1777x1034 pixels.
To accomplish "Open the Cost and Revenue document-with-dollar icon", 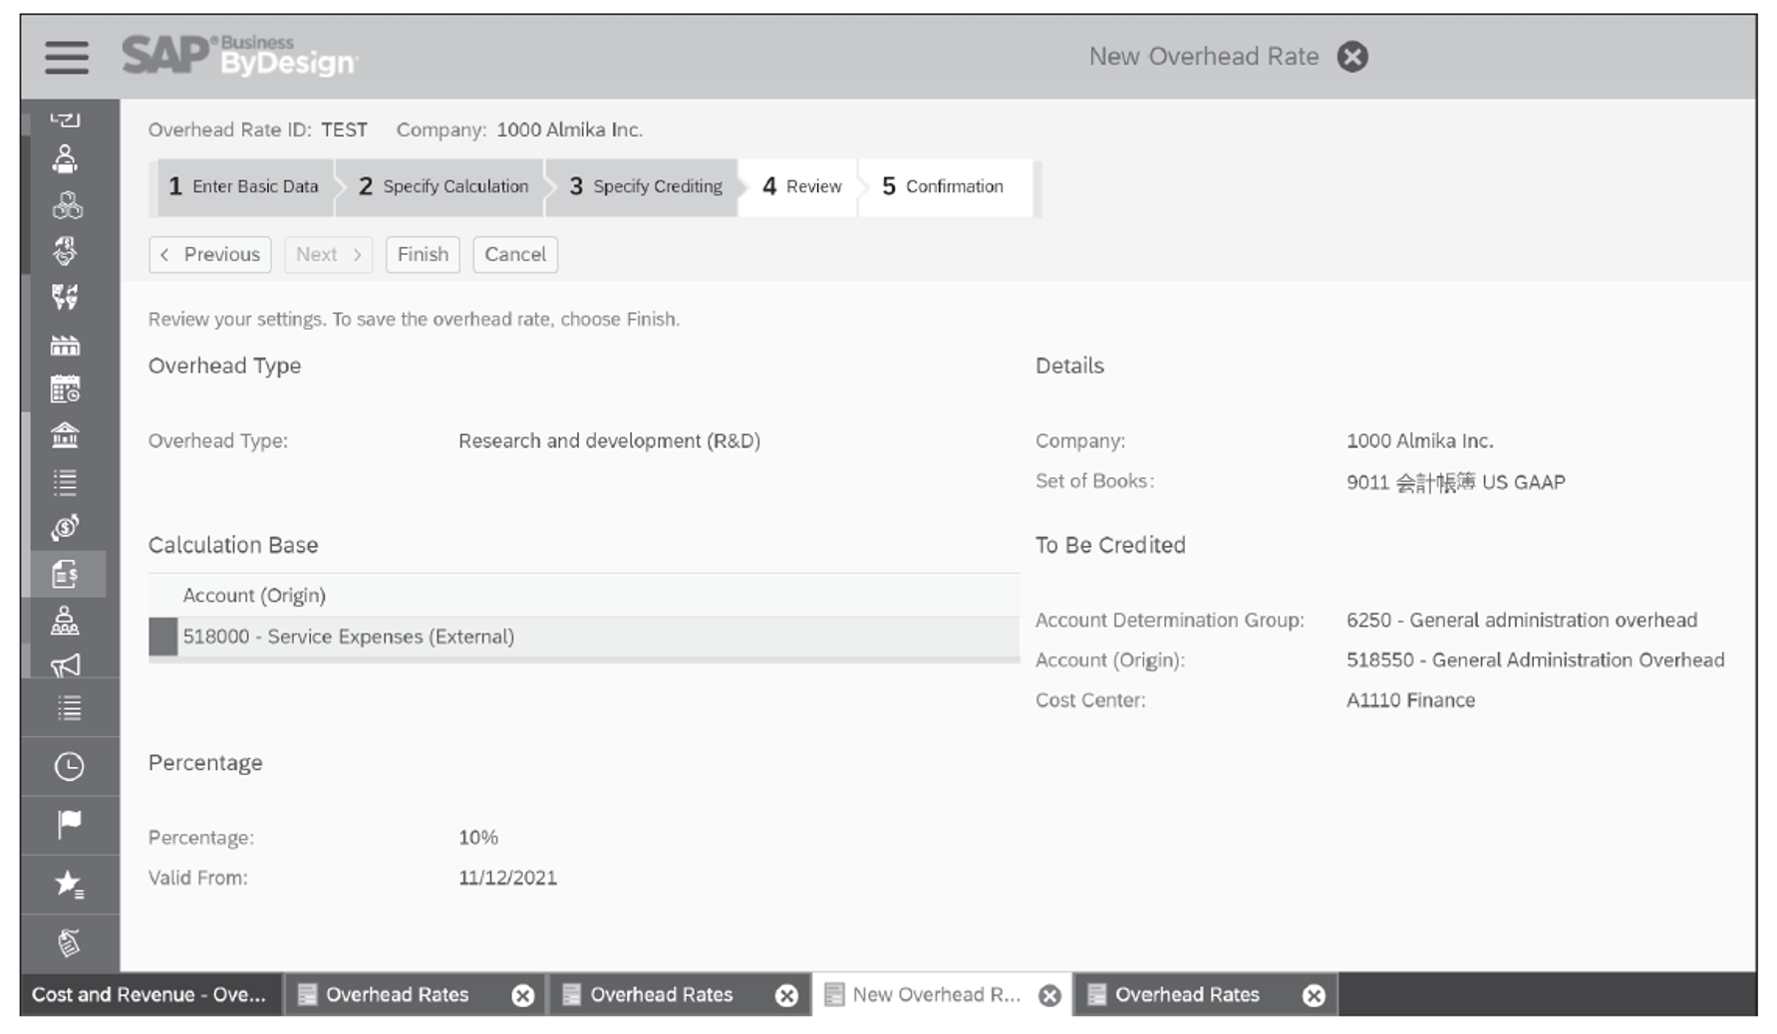I will pyautogui.click(x=67, y=573).
